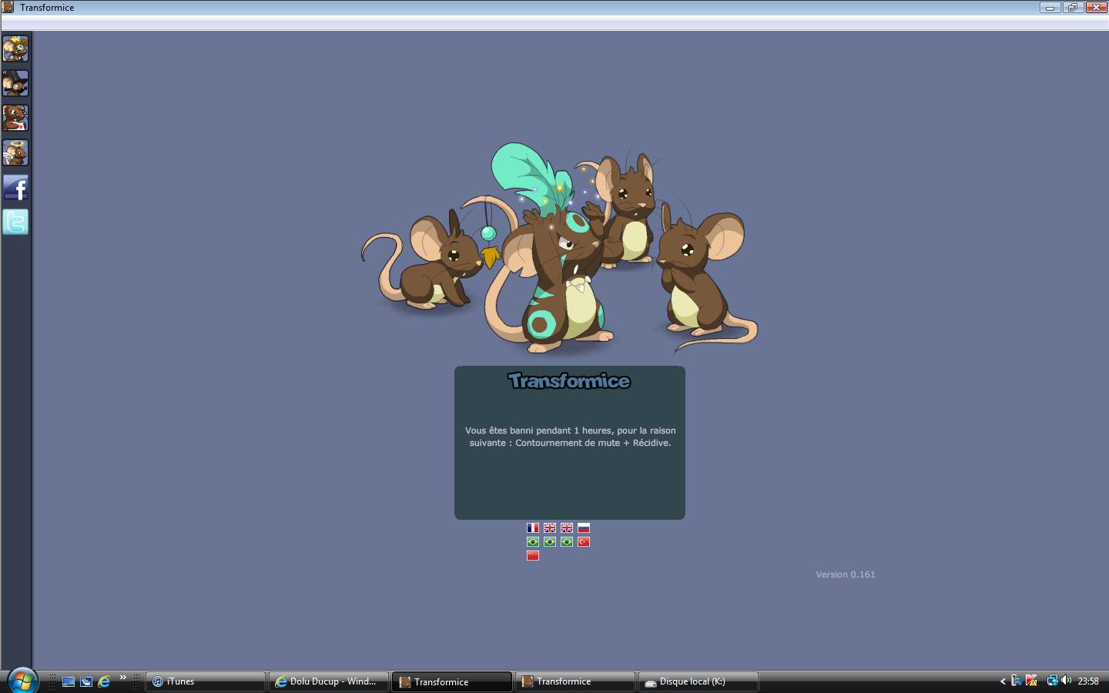Screen dimensions: 1109x693
Task: Open the angel mouse with halo icon
Action: click(x=15, y=152)
